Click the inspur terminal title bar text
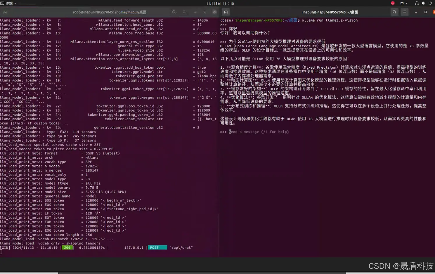 [330, 12]
